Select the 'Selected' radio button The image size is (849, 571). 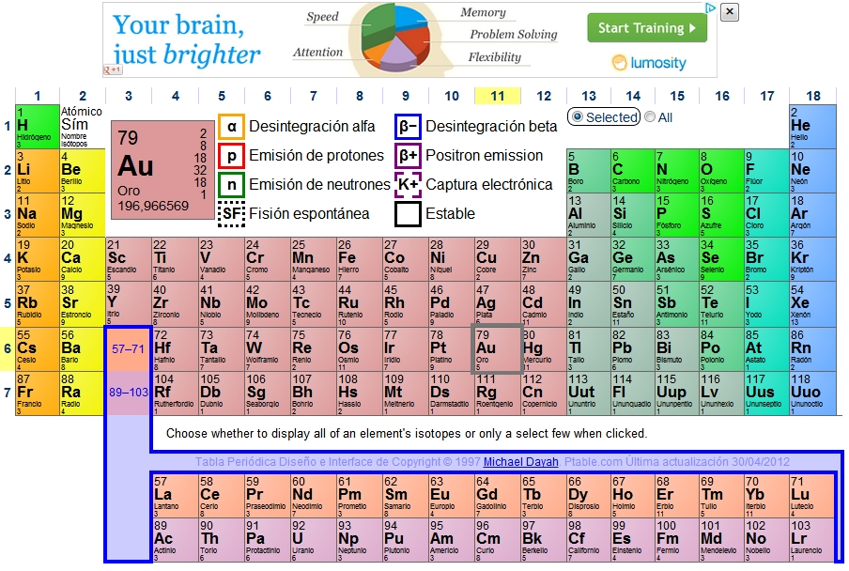578,117
